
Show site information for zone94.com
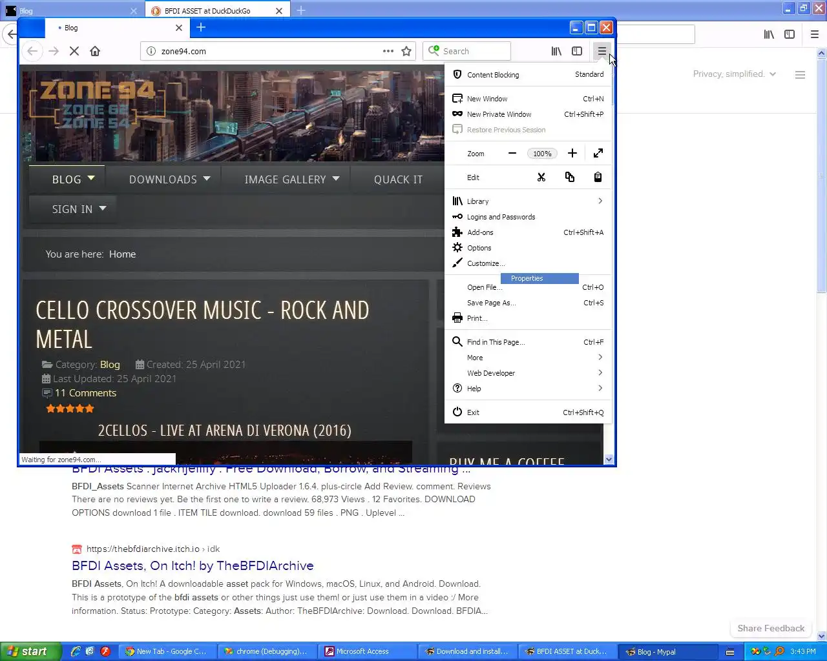tap(151, 51)
